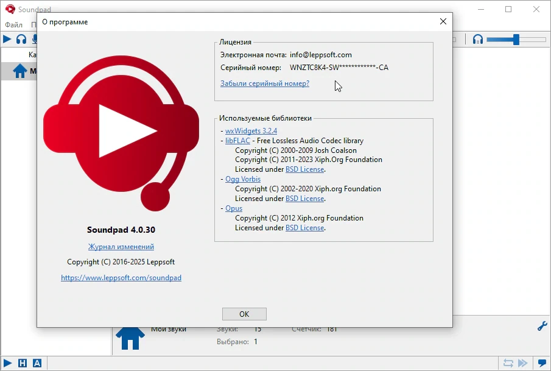Open the wxWidgets 3.2.4 link

point(251,131)
